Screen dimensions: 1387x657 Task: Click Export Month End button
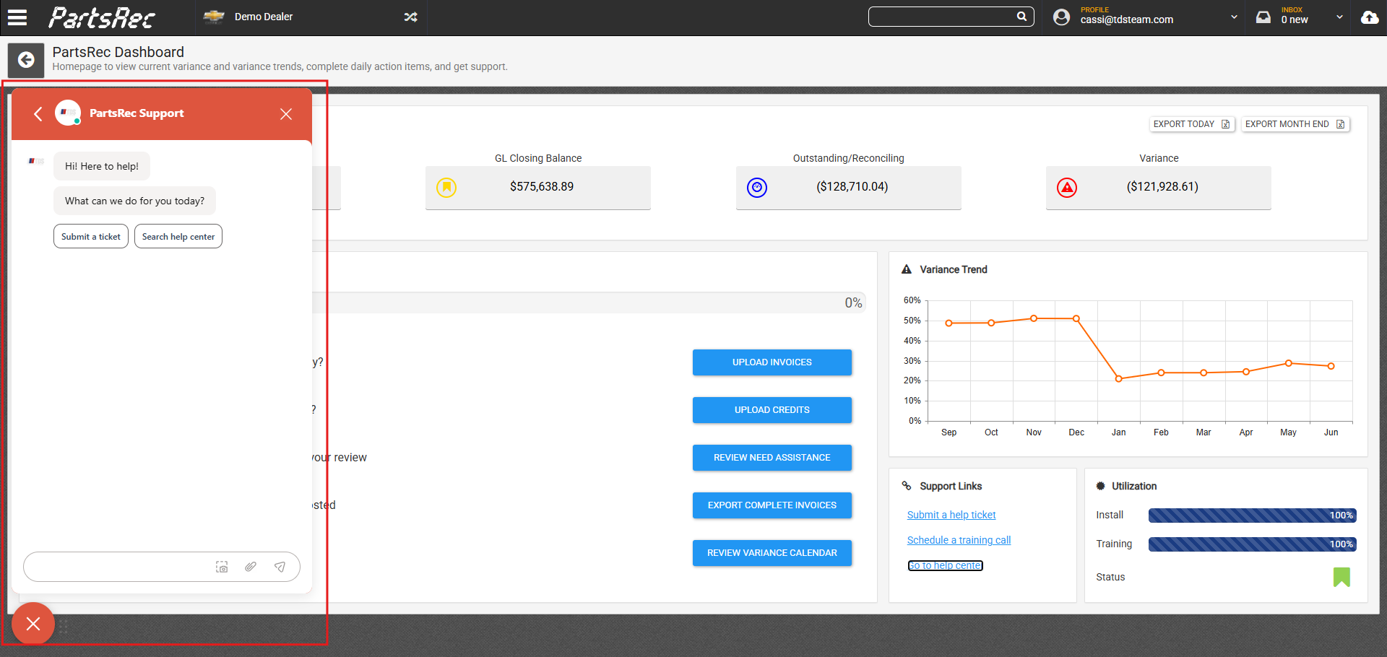(x=1295, y=124)
